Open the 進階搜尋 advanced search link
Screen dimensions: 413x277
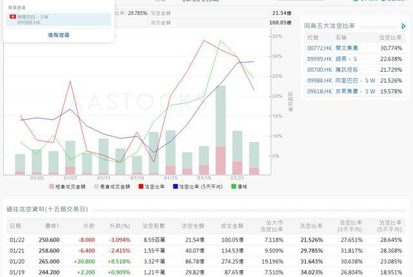click(x=59, y=35)
